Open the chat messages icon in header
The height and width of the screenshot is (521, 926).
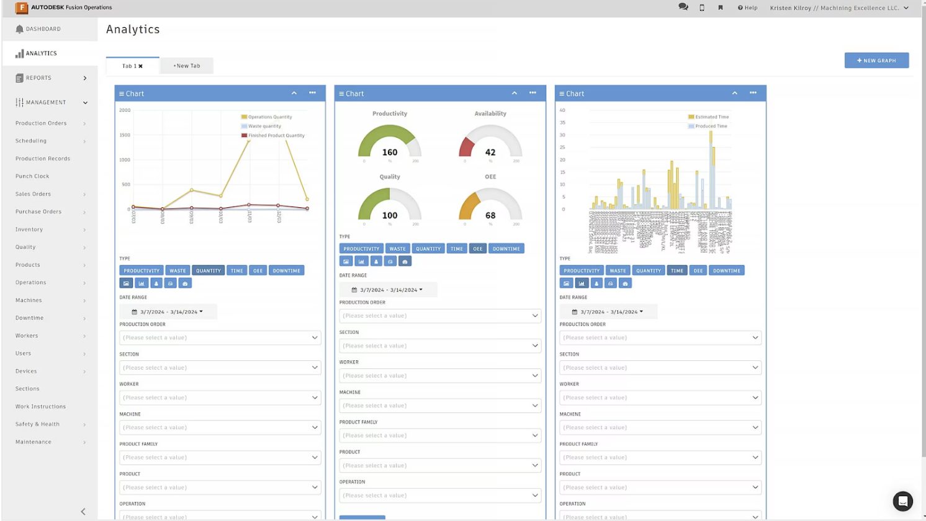pyautogui.click(x=683, y=7)
